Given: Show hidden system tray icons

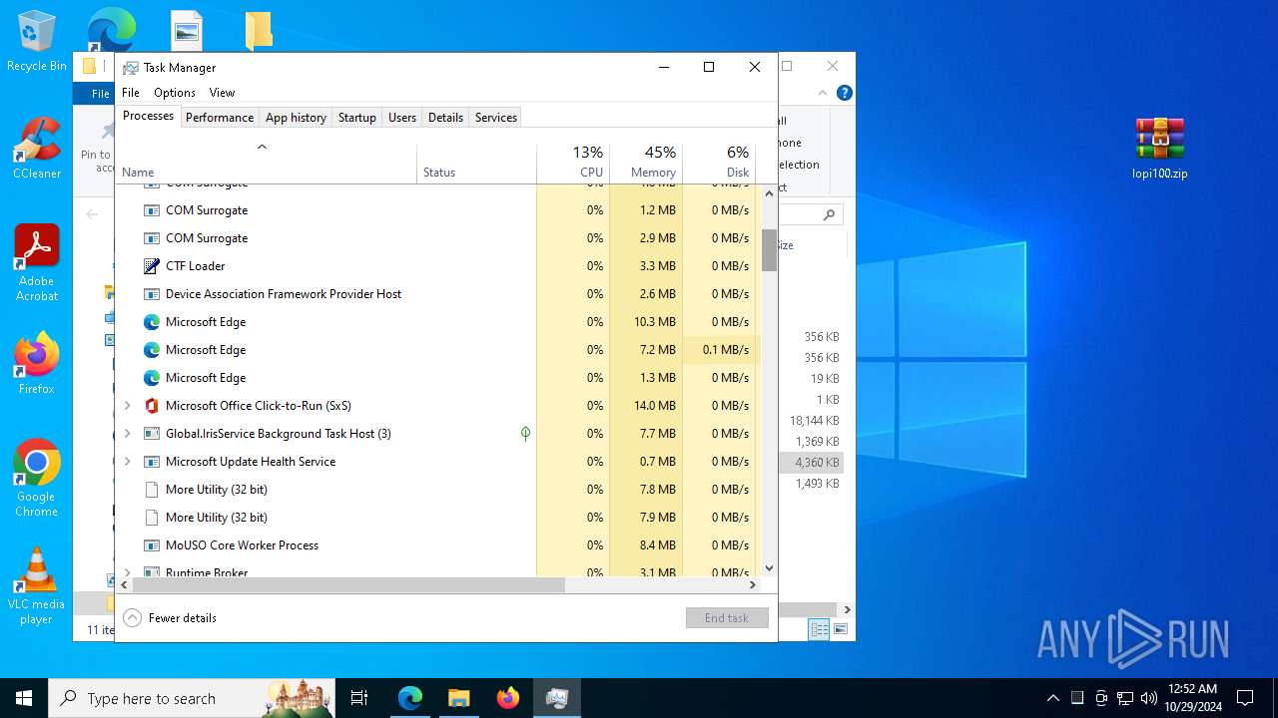Looking at the screenshot, I should point(1052,698).
